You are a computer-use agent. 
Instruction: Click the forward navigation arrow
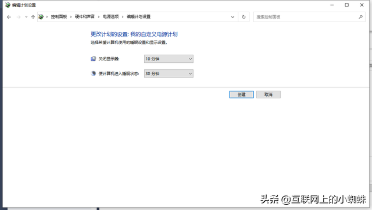(x=19, y=17)
